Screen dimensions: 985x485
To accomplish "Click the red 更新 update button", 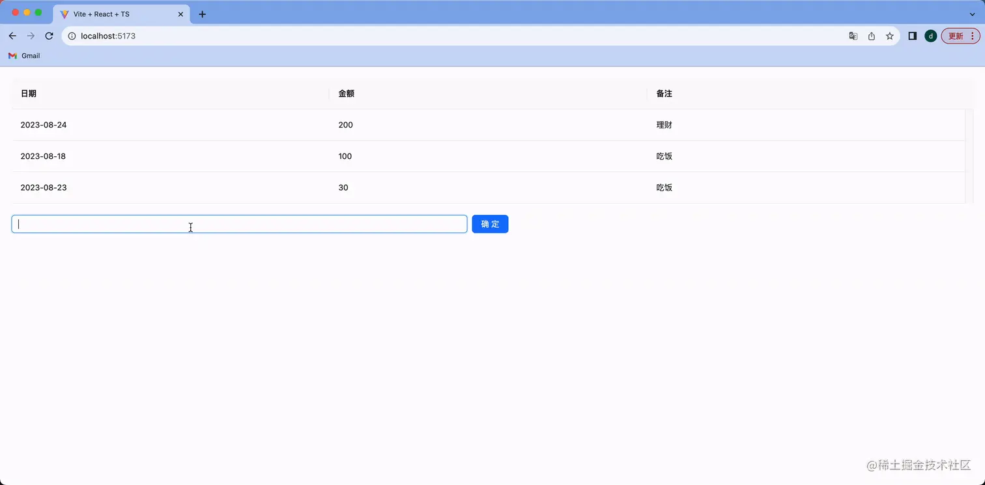I will (x=957, y=36).
